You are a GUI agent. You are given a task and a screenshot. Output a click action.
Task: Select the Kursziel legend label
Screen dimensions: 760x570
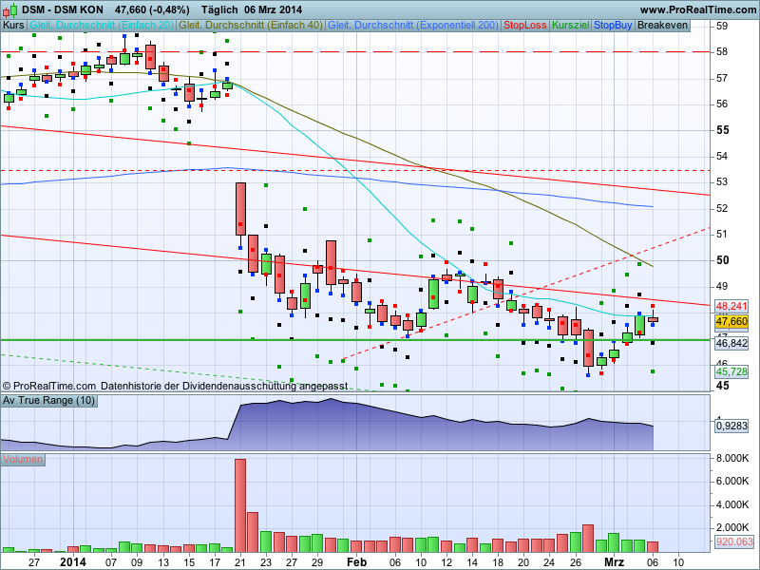[x=571, y=25]
